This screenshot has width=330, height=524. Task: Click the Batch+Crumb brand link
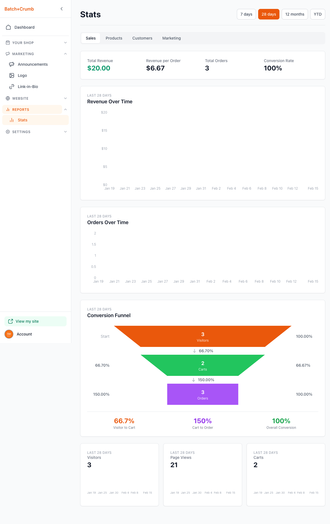point(19,9)
